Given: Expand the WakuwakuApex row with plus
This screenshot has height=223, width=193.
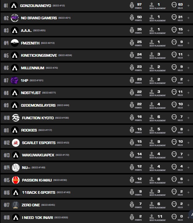Looking at the screenshot, I should point(188,155).
